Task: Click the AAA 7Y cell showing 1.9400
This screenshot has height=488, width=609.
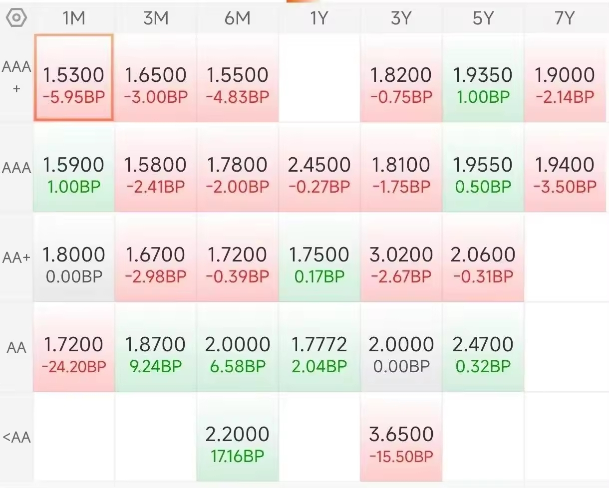Action: [566, 168]
